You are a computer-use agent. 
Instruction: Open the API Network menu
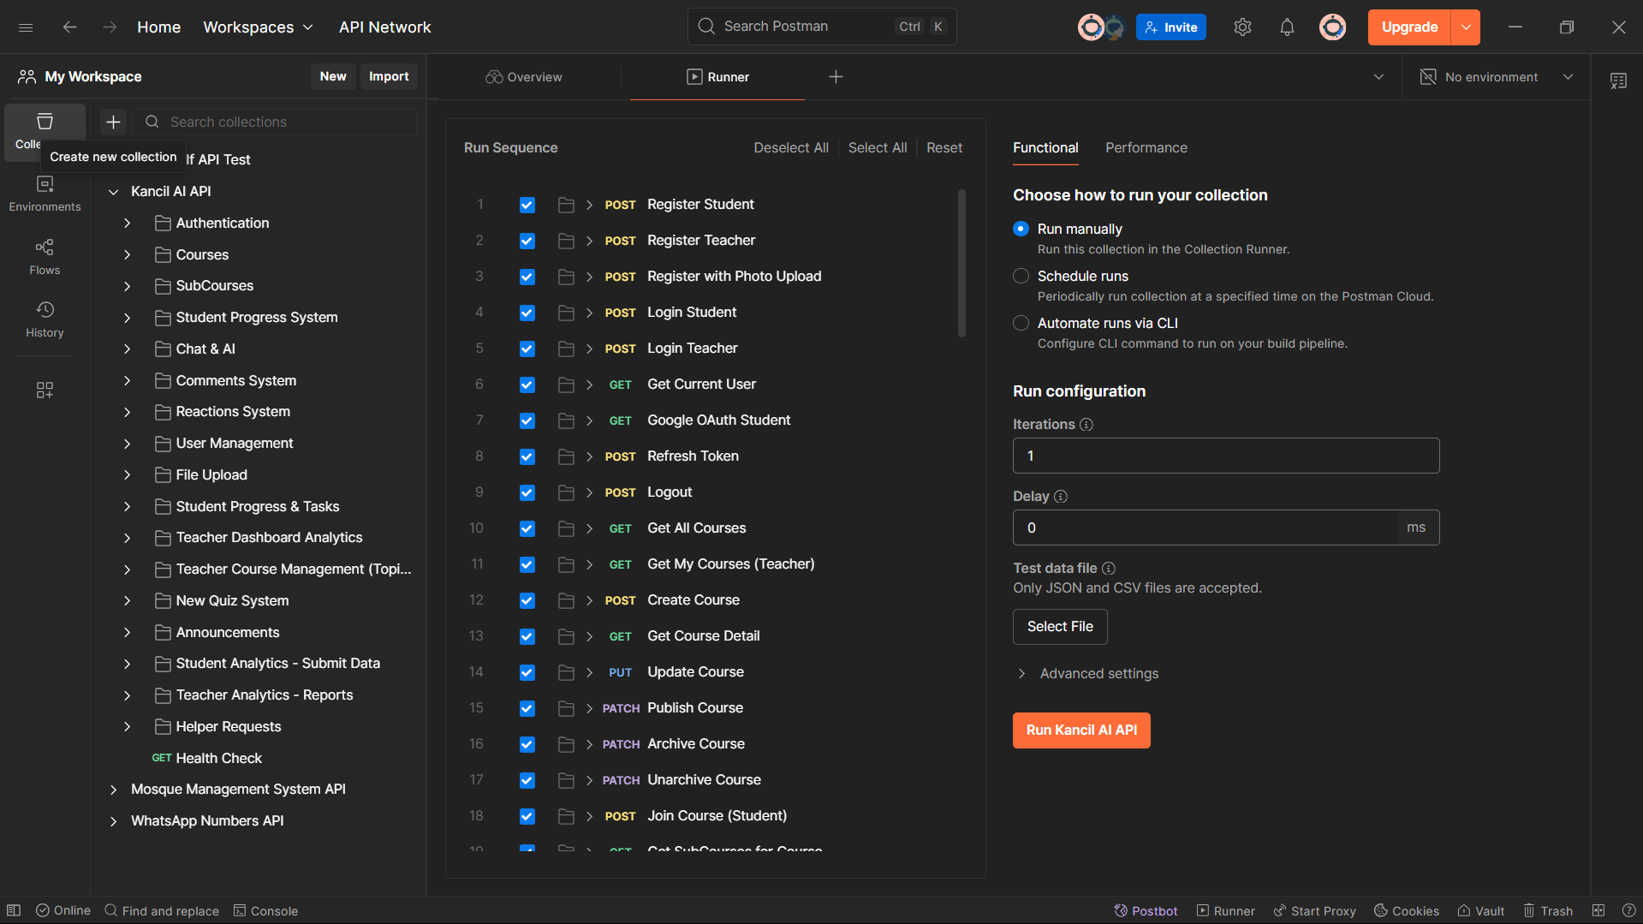pyautogui.click(x=384, y=27)
